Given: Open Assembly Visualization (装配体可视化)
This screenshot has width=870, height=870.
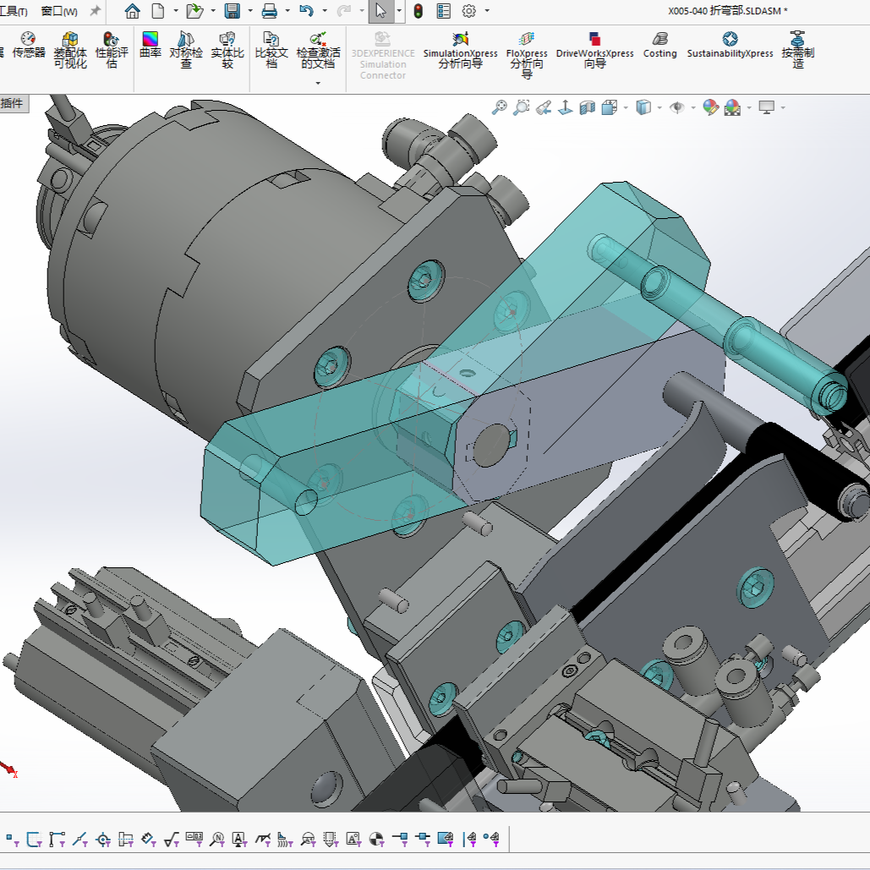Looking at the screenshot, I should tap(70, 50).
